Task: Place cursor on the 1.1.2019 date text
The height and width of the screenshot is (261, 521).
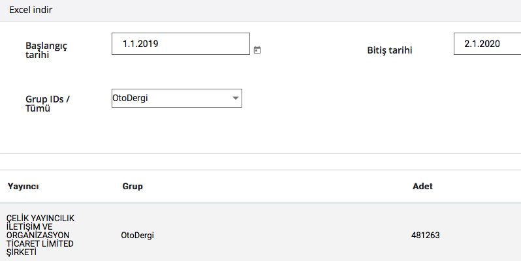Action: (141, 44)
